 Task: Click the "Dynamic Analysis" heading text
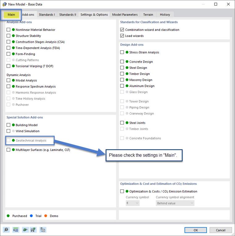coord(19,75)
